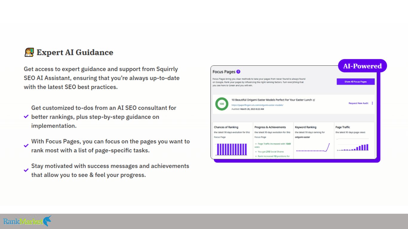The width and height of the screenshot is (408, 229).
Task: Click the teacher emoji beside Expert AI Guidance
Action: coord(29,52)
